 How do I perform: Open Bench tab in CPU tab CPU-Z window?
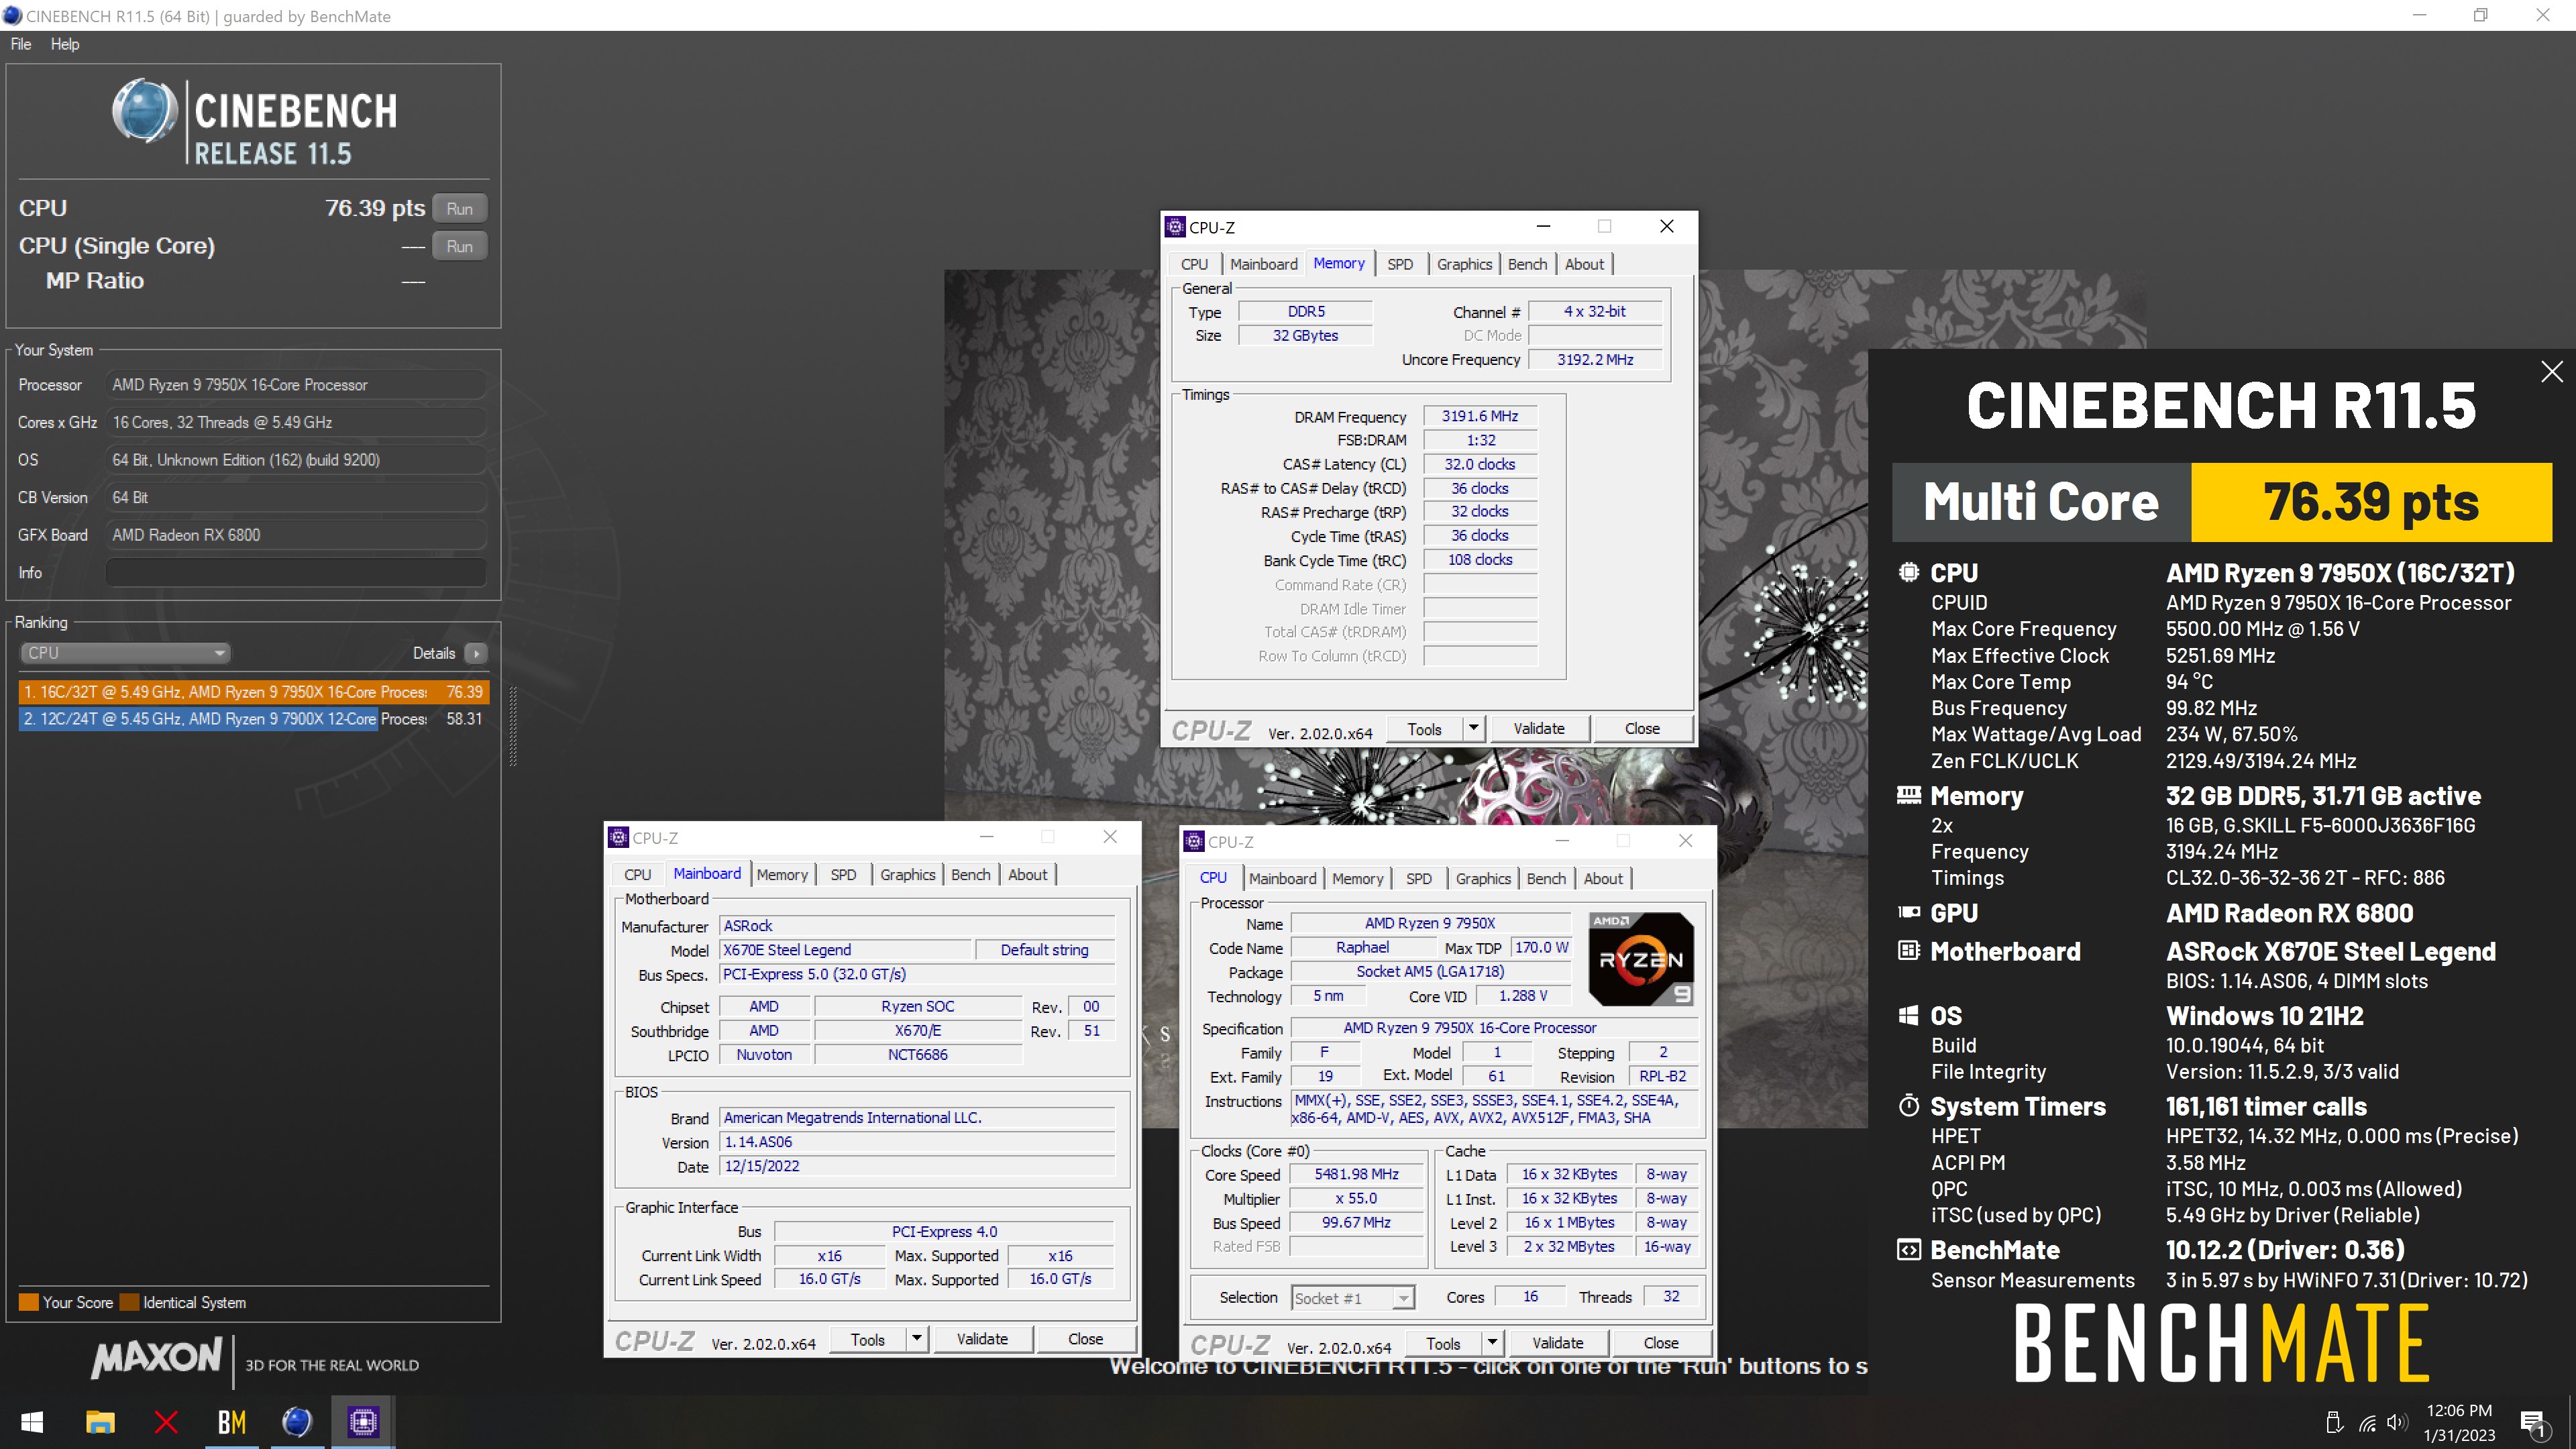coord(1546,879)
